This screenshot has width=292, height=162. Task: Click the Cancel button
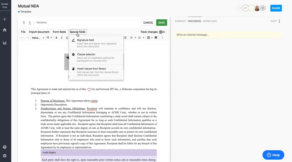coord(148,23)
